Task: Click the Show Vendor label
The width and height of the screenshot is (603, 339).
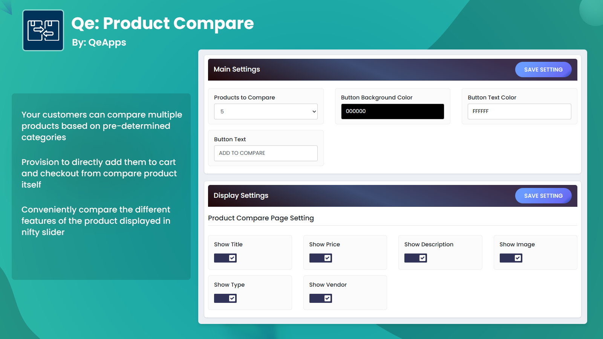Action: pyautogui.click(x=328, y=285)
